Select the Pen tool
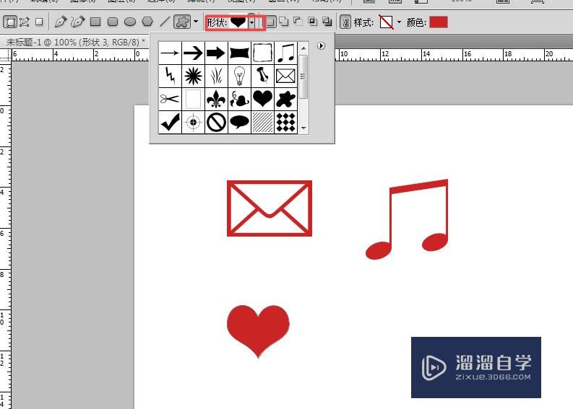 61,22
